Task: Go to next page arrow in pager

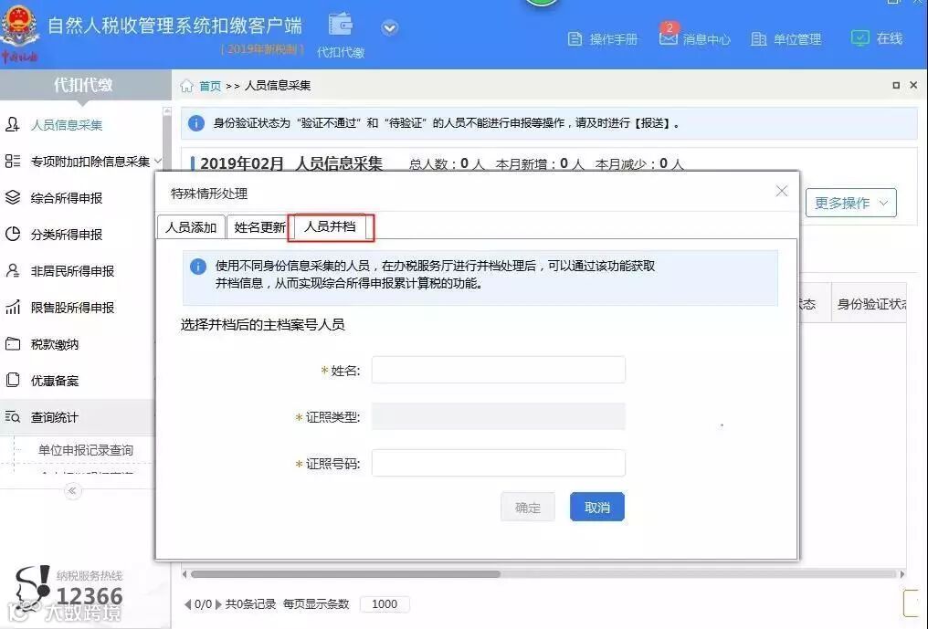Action: [x=218, y=604]
